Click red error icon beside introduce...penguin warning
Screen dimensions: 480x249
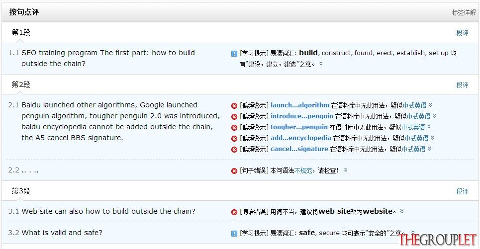pos(234,116)
